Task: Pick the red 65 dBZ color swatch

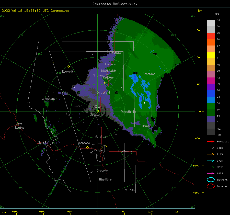Action: pos(211,36)
